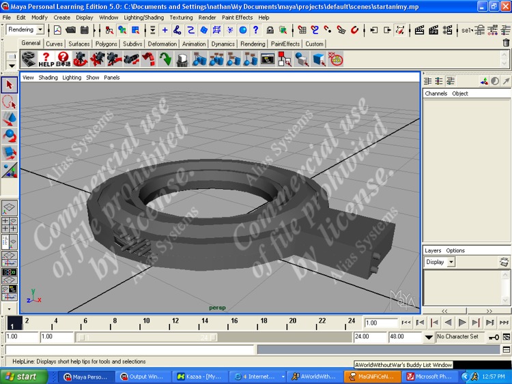The width and height of the screenshot is (512, 384).
Task: Open the Rendering menu set dropdown
Action: coord(40,30)
